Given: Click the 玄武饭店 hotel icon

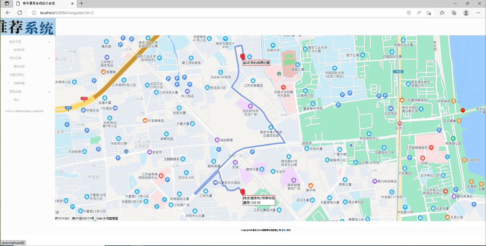Looking at the screenshot, I should (x=391, y=109).
